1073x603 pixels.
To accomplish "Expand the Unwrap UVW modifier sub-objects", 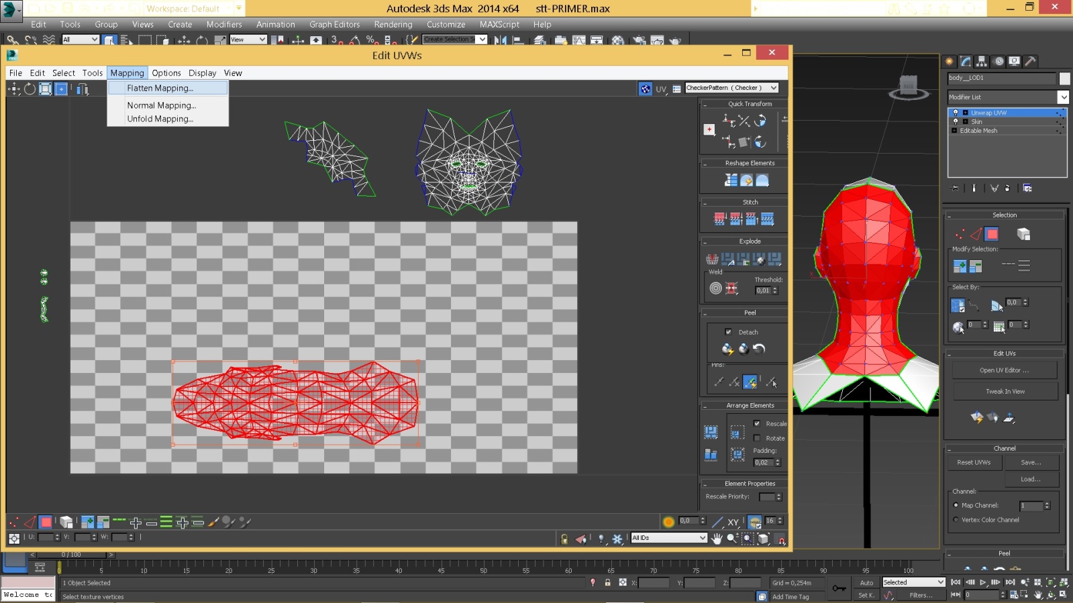I will pyautogui.click(x=965, y=113).
